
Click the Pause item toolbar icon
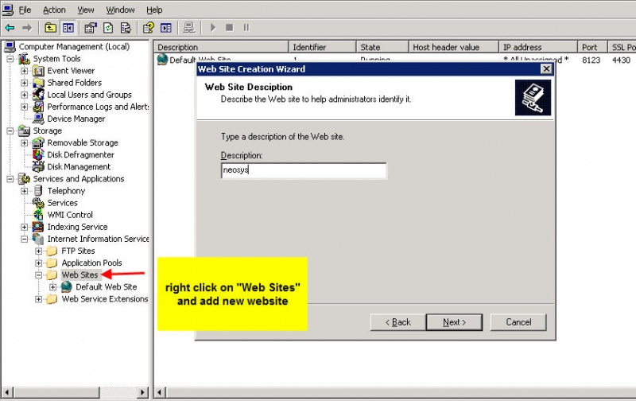pyautogui.click(x=246, y=28)
